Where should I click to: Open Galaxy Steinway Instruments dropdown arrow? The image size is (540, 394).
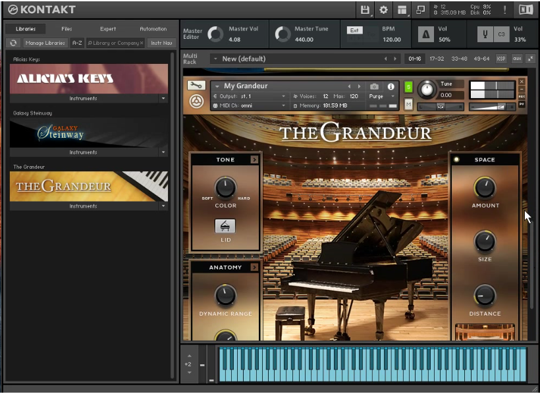point(163,152)
